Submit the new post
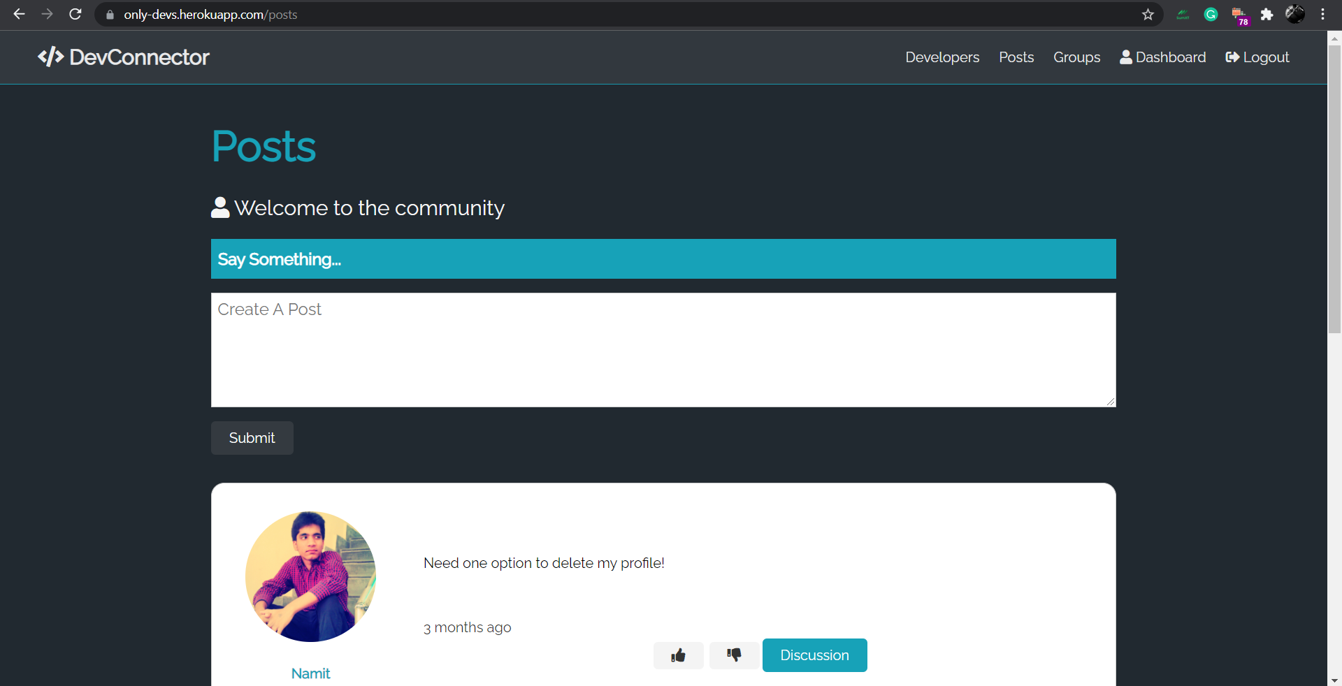1342x686 pixels. click(x=252, y=438)
